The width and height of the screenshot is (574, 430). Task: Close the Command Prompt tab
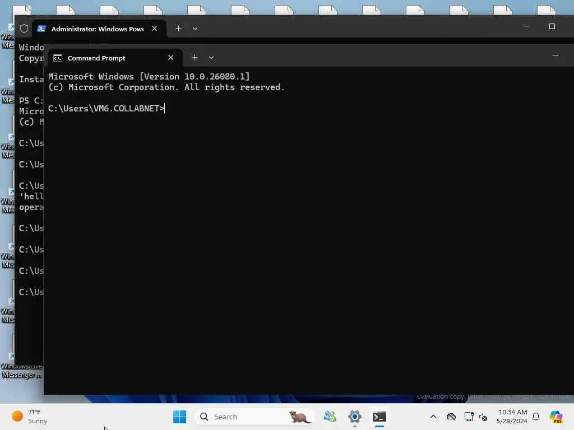(170, 58)
